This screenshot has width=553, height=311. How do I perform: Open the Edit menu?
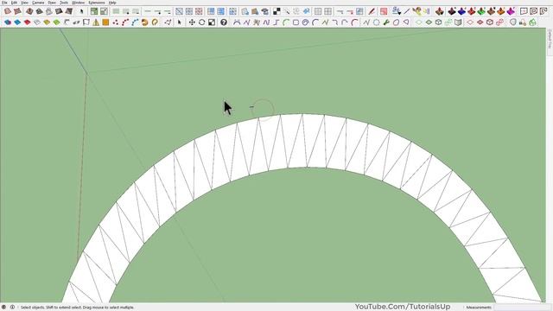(x=14, y=3)
